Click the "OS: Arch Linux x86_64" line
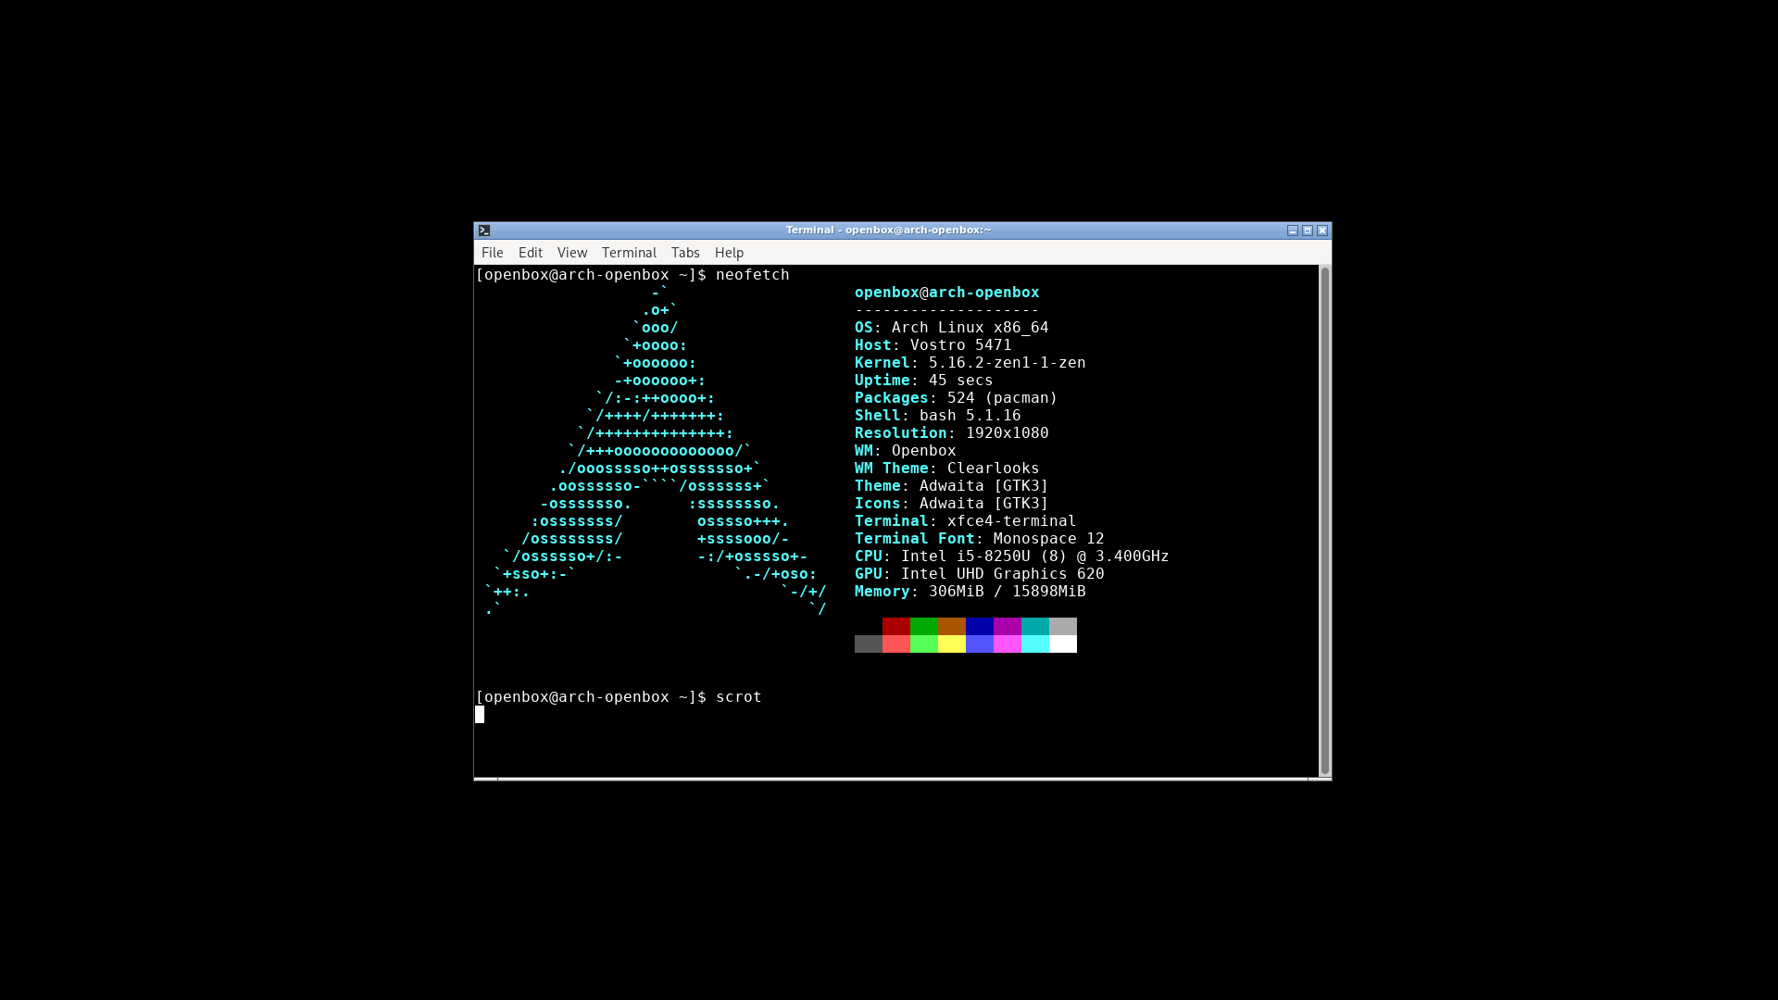This screenshot has height=1000, width=1778. [952, 328]
